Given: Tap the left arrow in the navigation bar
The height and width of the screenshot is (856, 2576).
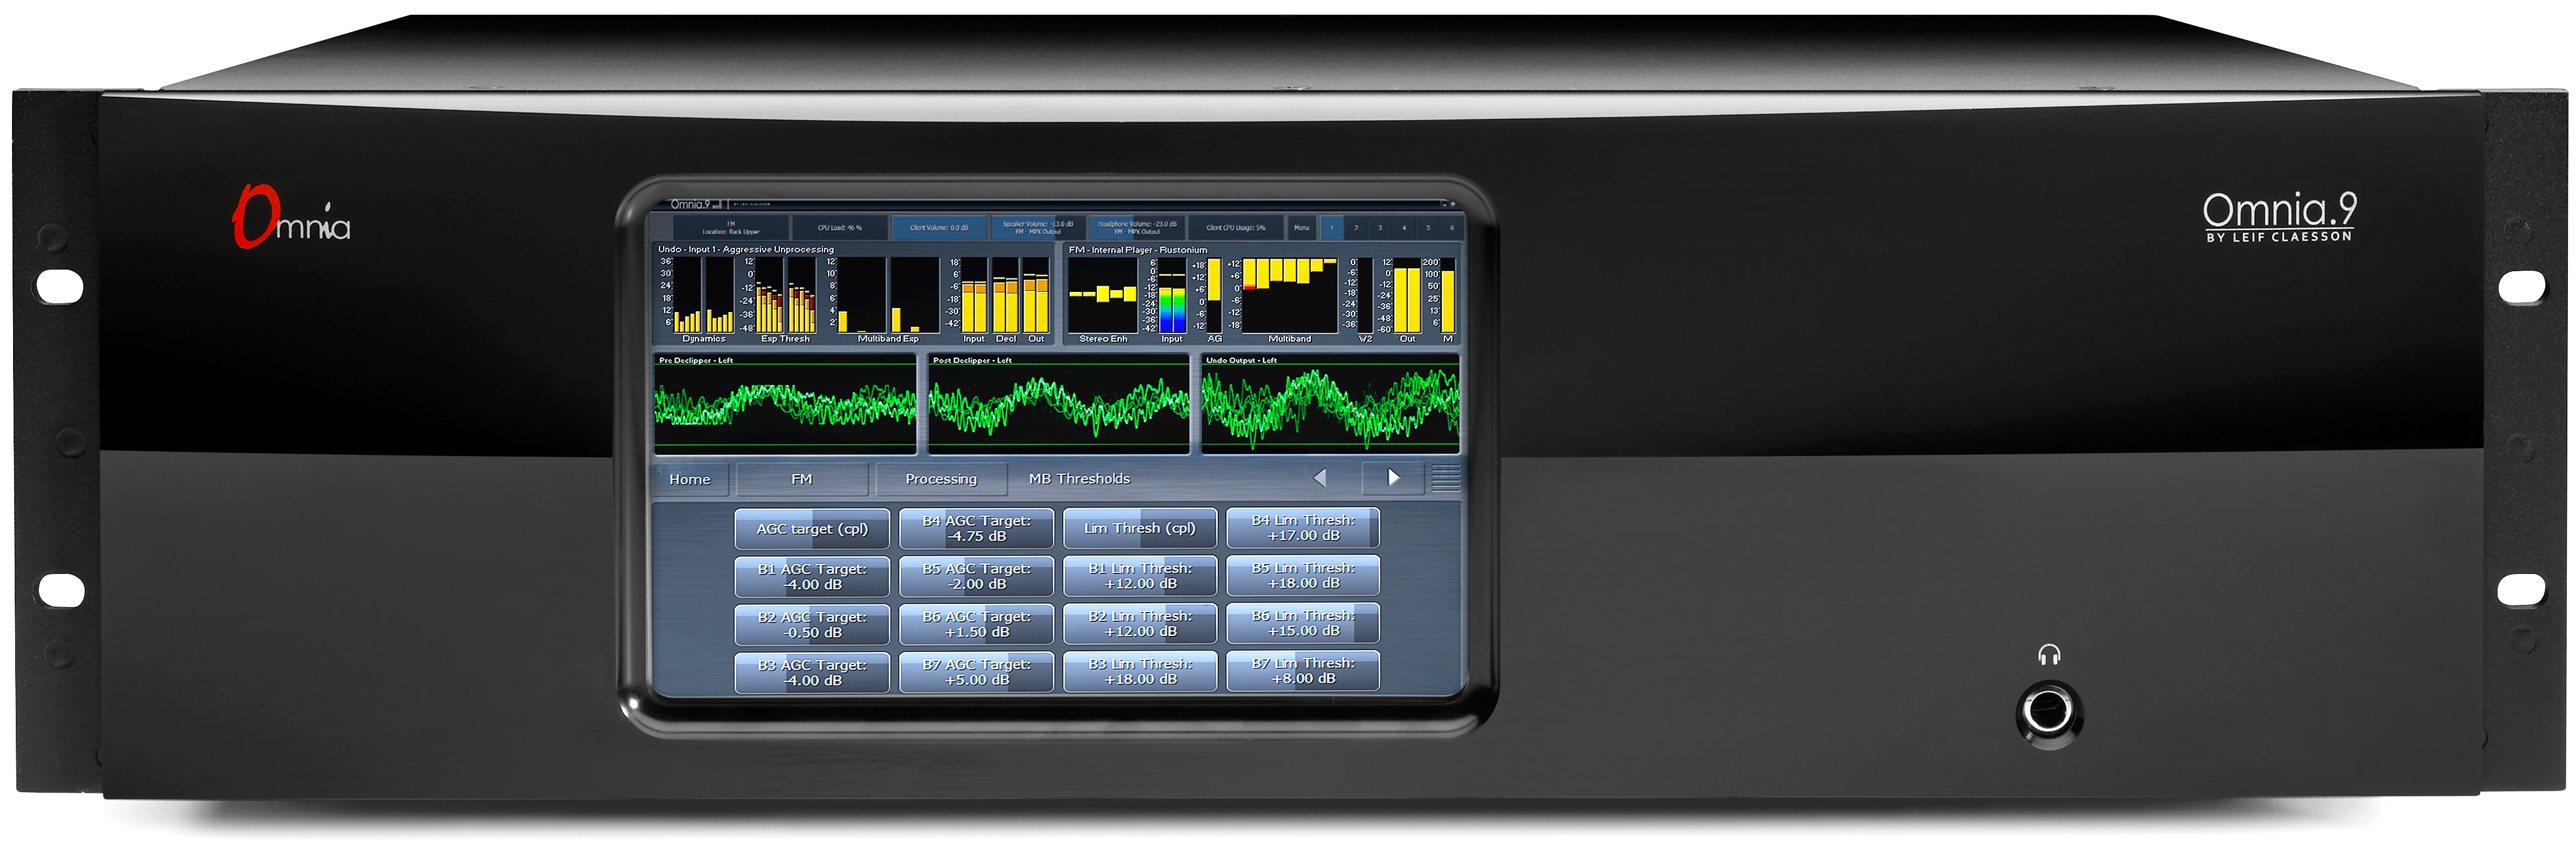Looking at the screenshot, I should [1320, 479].
